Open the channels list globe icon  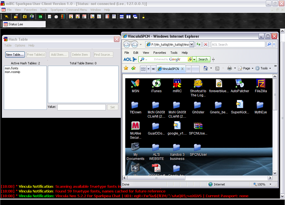point(32,16)
